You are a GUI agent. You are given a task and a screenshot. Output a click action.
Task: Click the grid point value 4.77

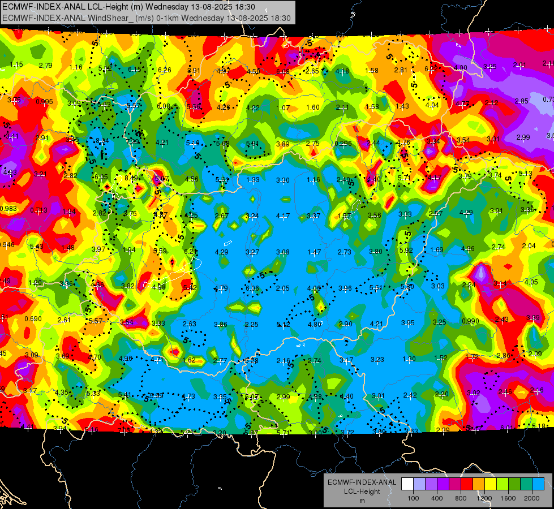tap(462, 104)
